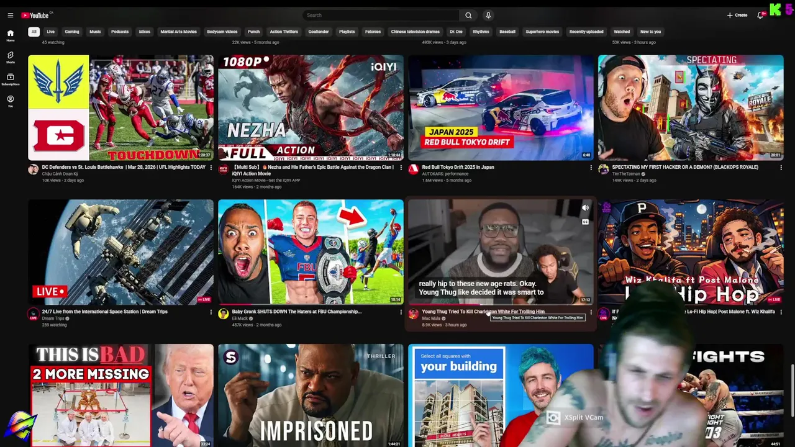Select the Goaltender filter chip
This screenshot has width=795, height=447.
pyautogui.click(x=319, y=32)
